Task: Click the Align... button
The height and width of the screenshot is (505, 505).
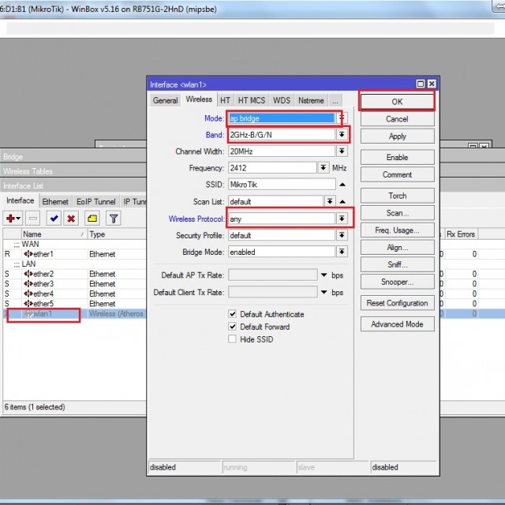Action: coord(397,247)
